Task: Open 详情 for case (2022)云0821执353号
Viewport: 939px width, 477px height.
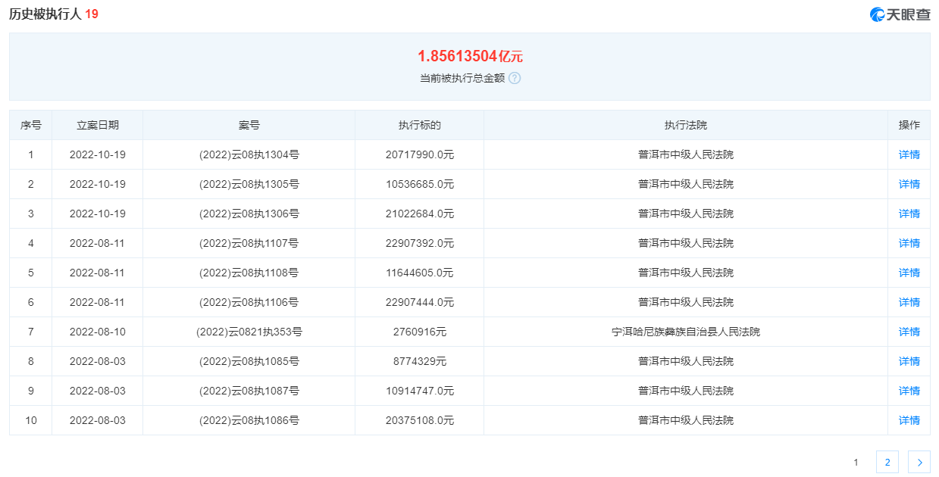Action: click(x=908, y=331)
